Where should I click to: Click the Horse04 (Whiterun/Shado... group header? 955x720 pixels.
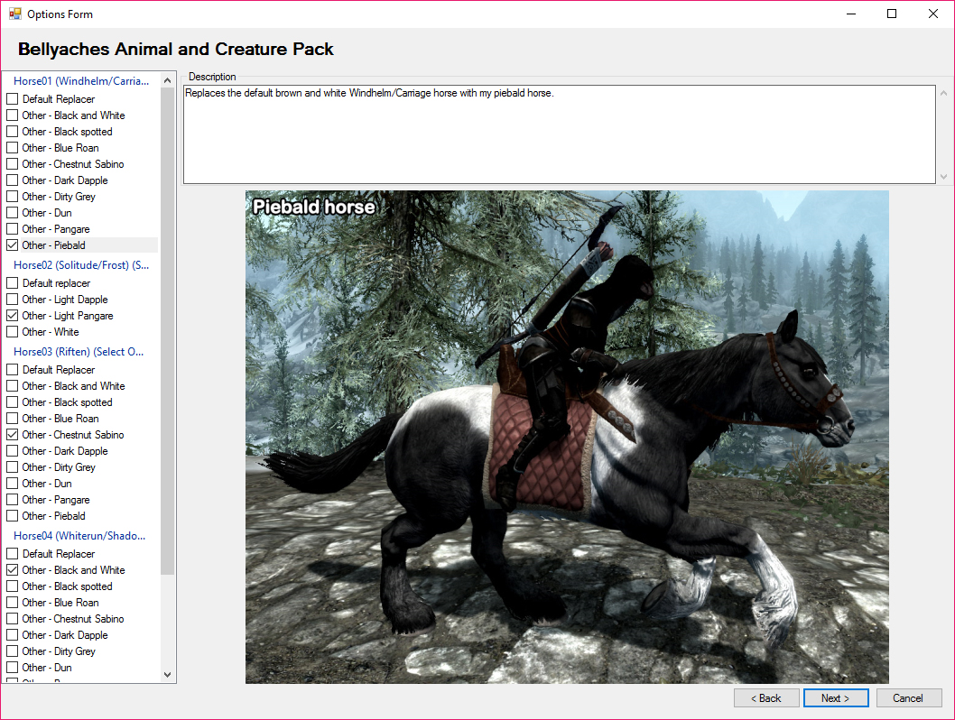[79, 536]
